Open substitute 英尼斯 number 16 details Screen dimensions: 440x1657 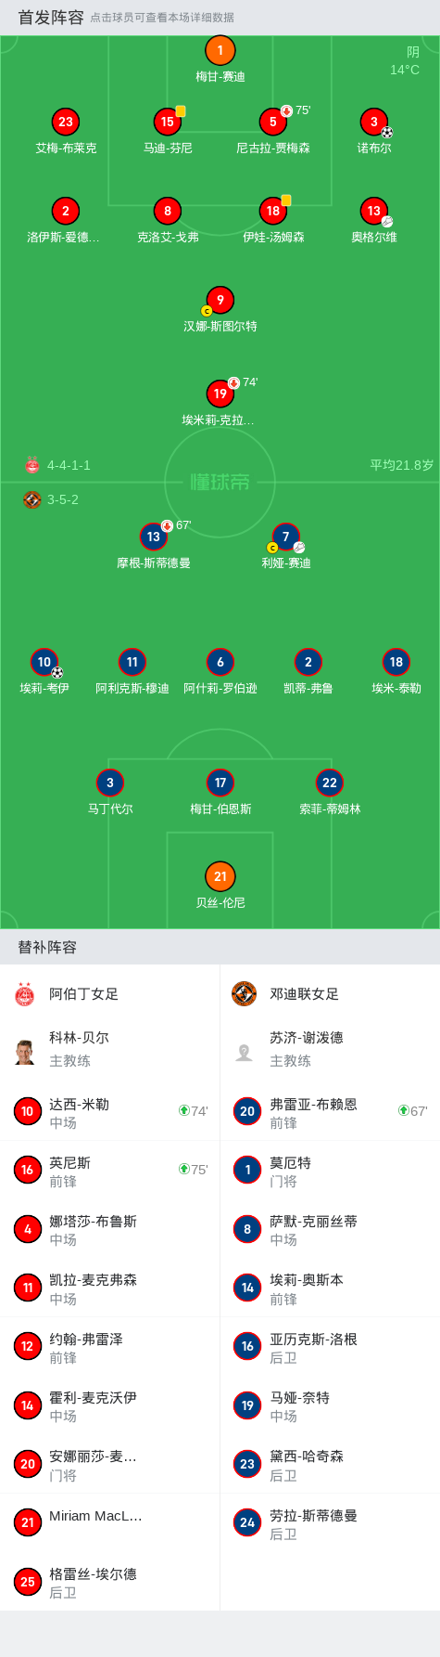[x=110, y=1171]
